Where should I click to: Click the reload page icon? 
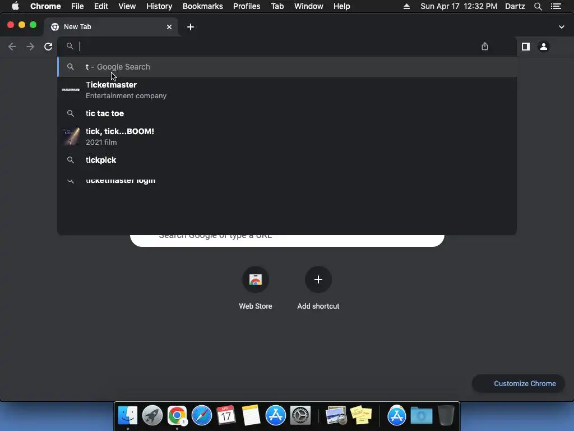(48, 47)
